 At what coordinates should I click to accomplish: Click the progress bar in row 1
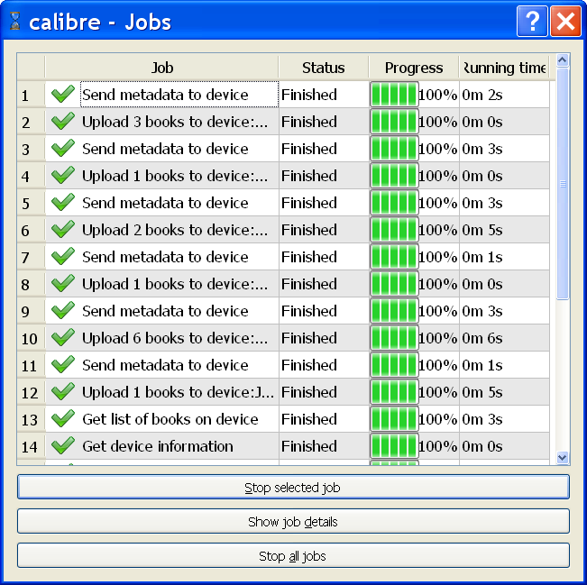point(394,95)
